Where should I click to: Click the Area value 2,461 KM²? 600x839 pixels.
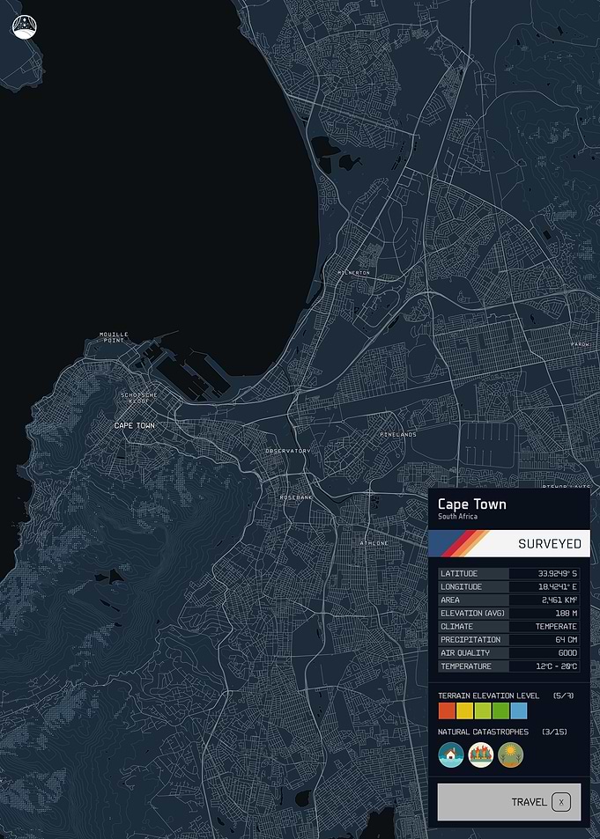tap(559, 600)
